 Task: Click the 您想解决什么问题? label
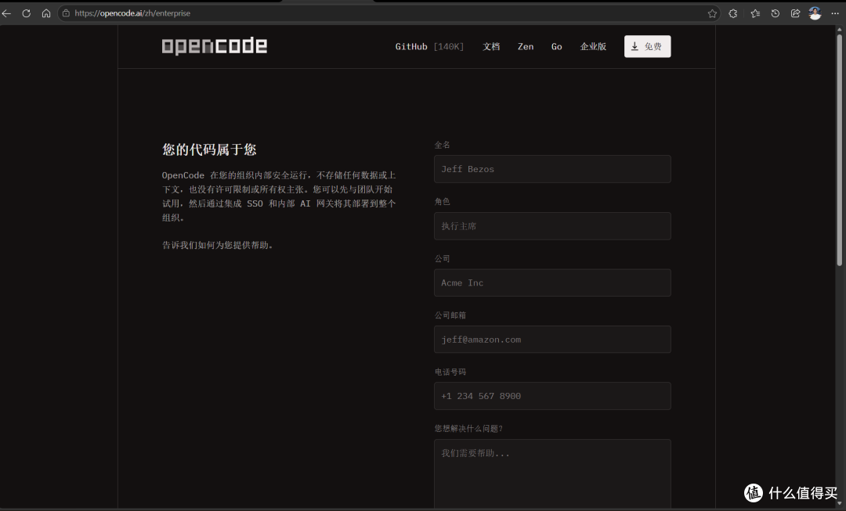pos(469,429)
